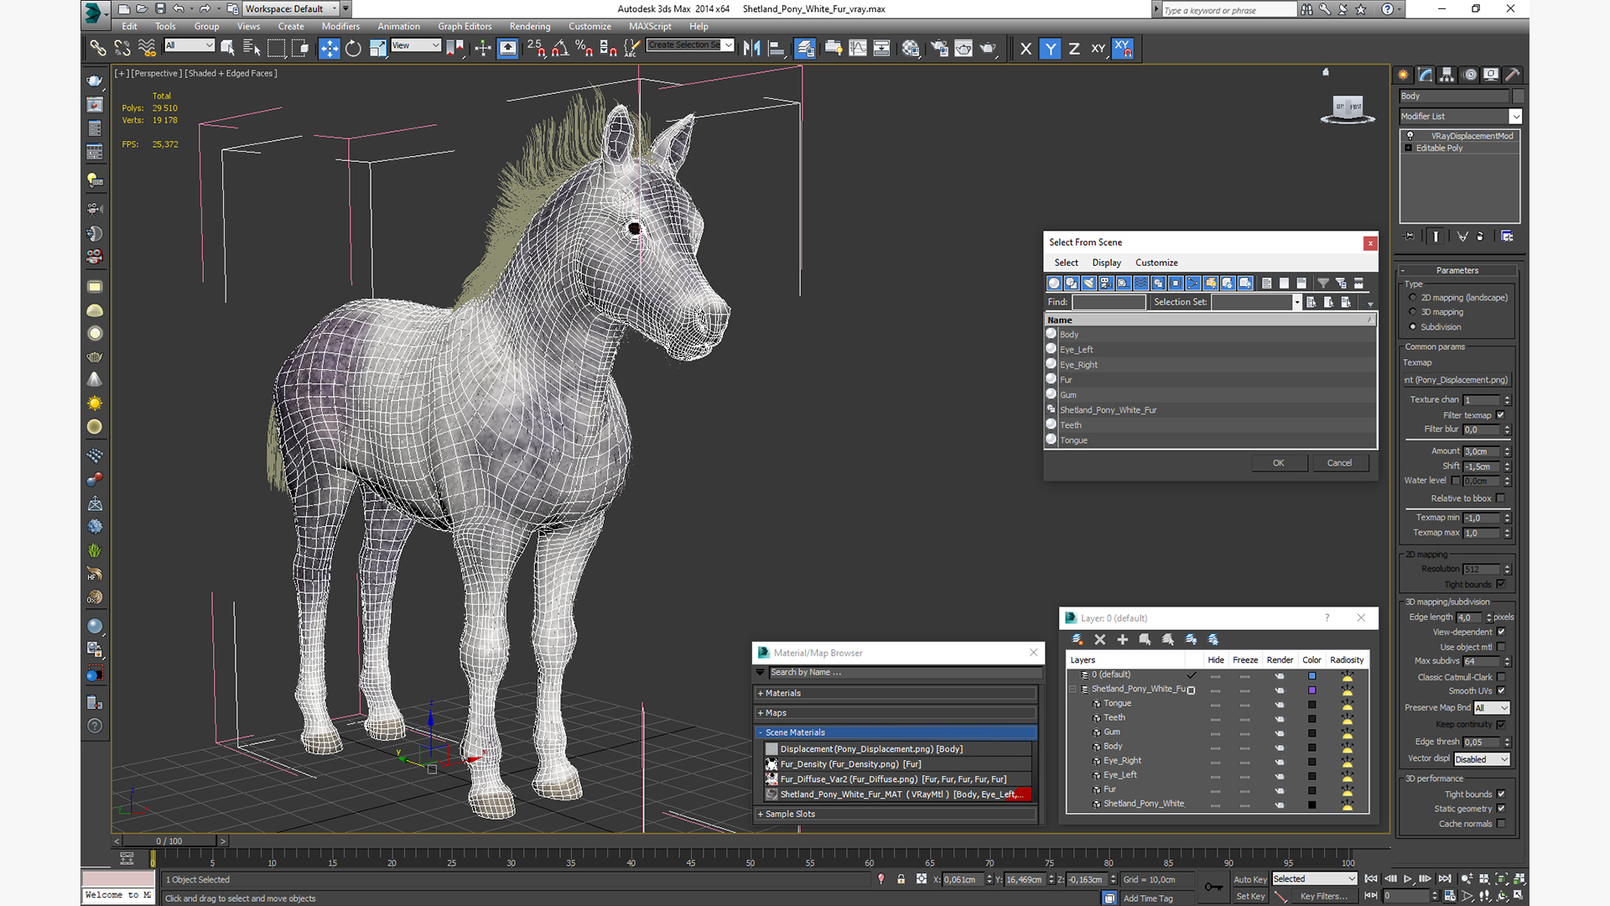Select Fur in the Select From Scene list
The height and width of the screenshot is (906, 1610).
coord(1210,380)
